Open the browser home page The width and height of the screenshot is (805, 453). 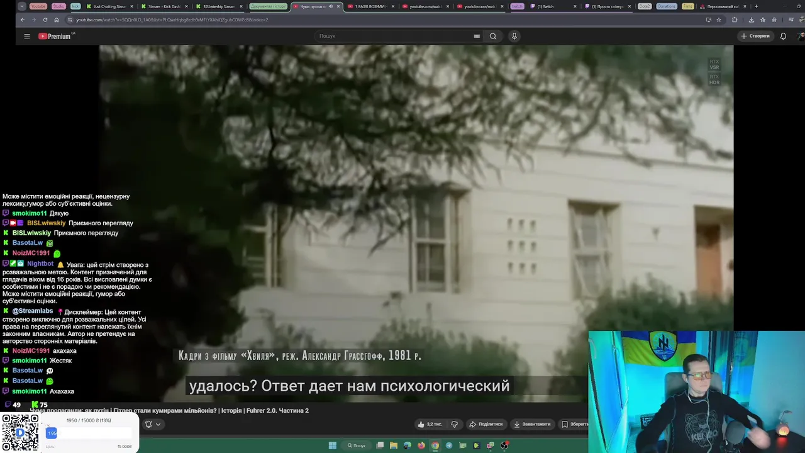coord(56,20)
